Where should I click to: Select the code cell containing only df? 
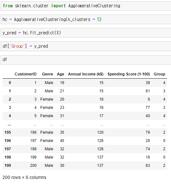pos(86,60)
